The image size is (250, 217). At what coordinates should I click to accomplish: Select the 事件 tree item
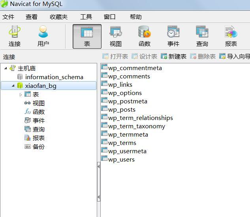tap(39, 120)
